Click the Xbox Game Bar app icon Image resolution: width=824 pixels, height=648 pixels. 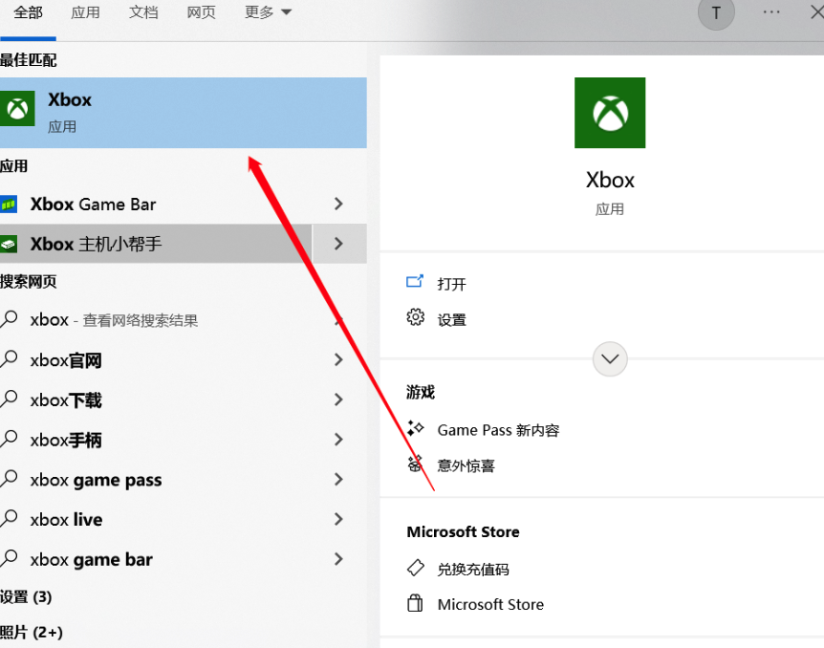pos(9,204)
